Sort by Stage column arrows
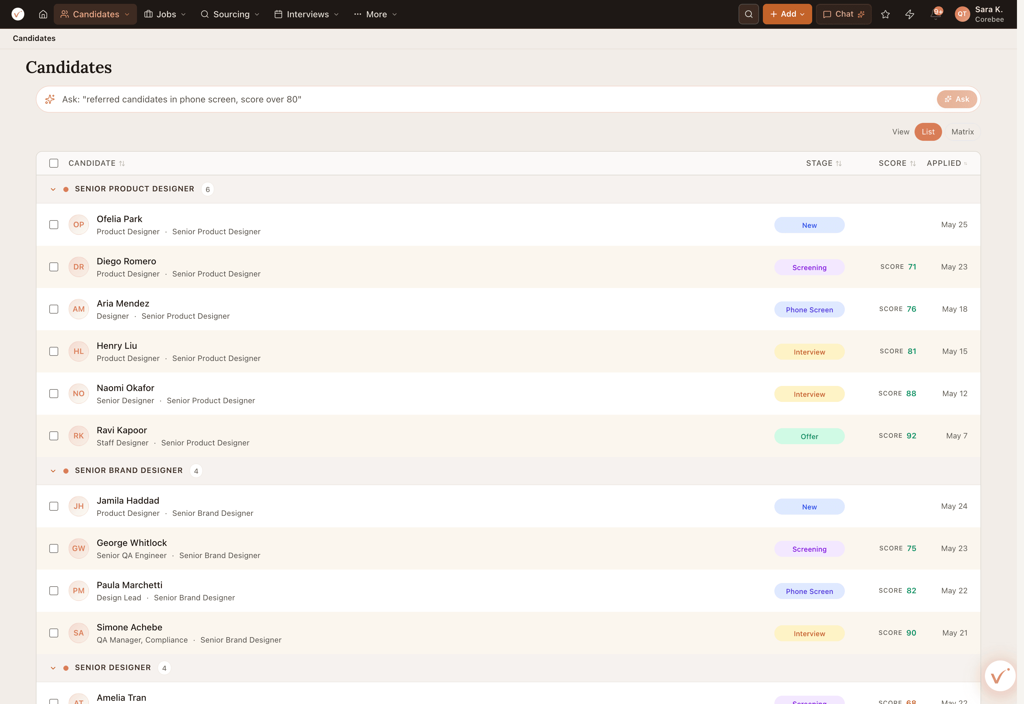The height and width of the screenshot is (704, 1024). tap(839, 164)
